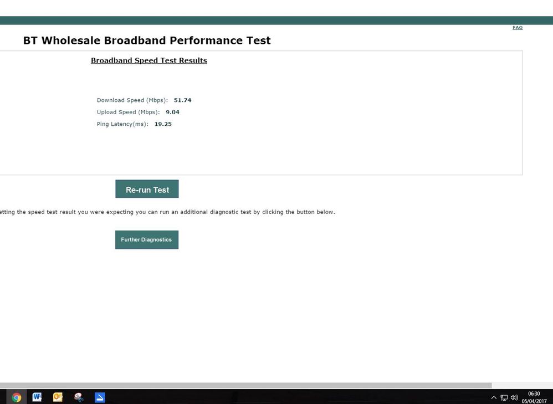
Task: Open Google Chrome from the taskbar
Action: (x=16, y=397)
